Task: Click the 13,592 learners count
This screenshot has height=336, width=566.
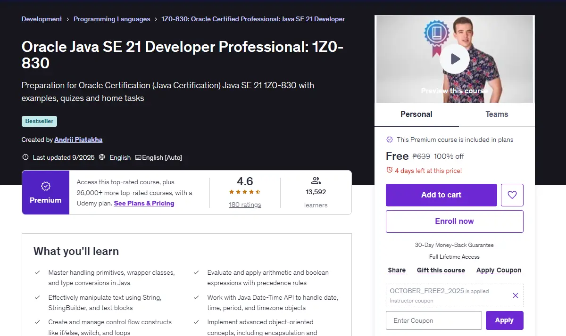Action: (x=316, y=192)
